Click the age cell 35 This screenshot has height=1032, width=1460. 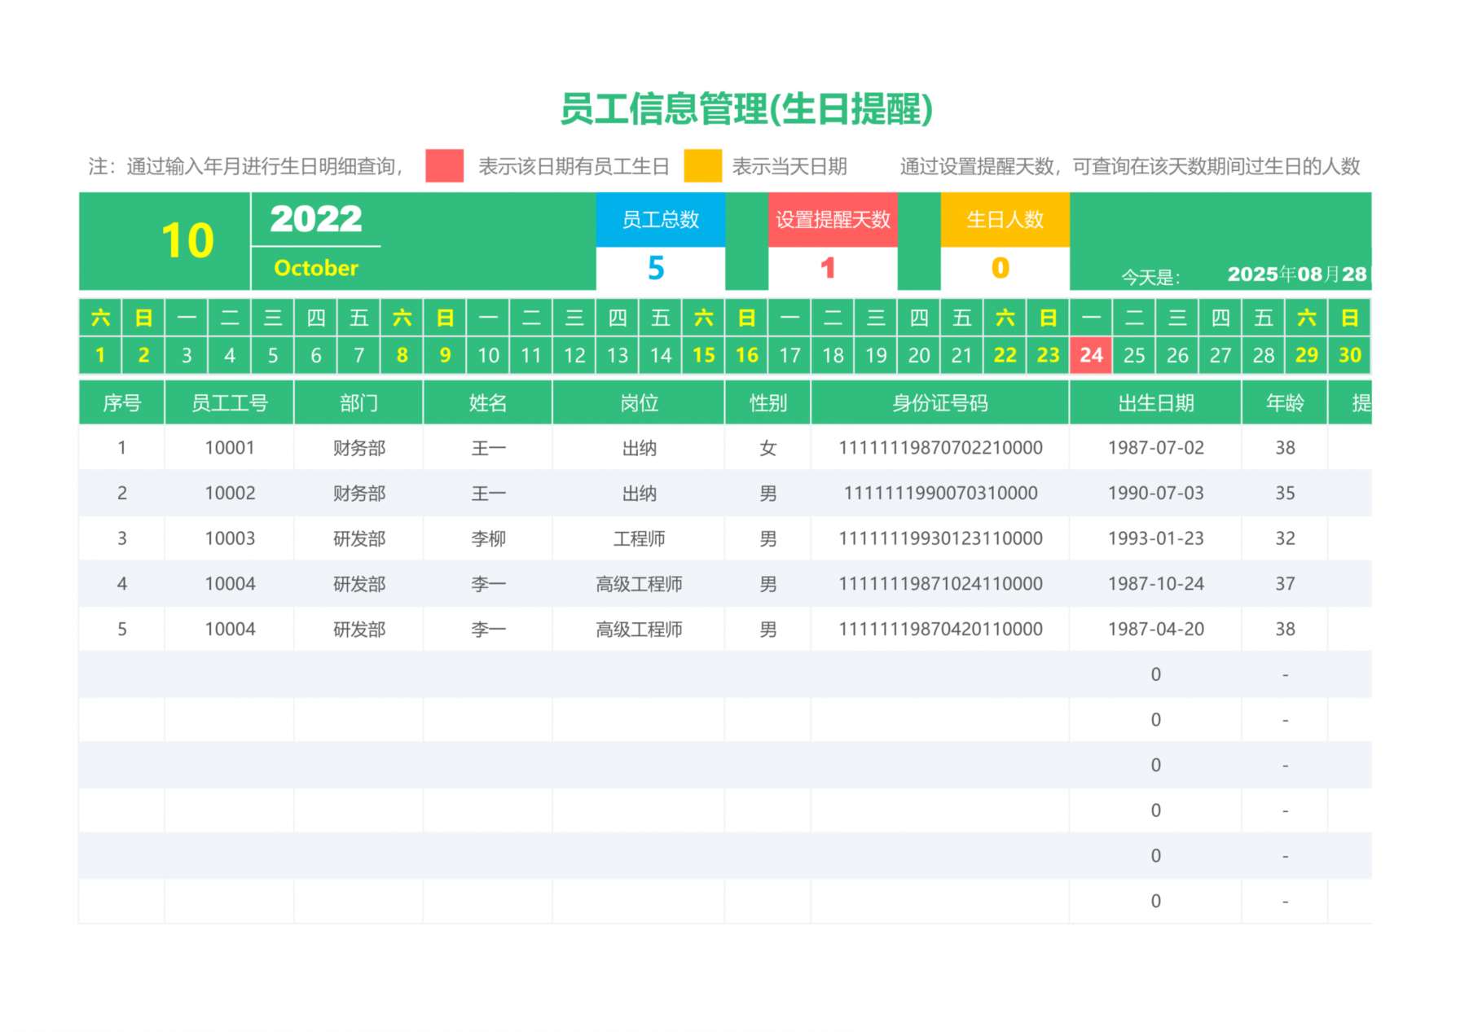(1285, 494)
